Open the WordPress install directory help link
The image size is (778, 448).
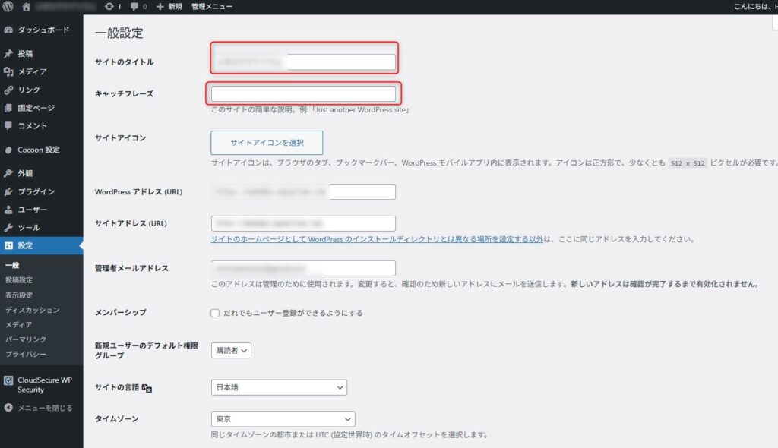377,239
